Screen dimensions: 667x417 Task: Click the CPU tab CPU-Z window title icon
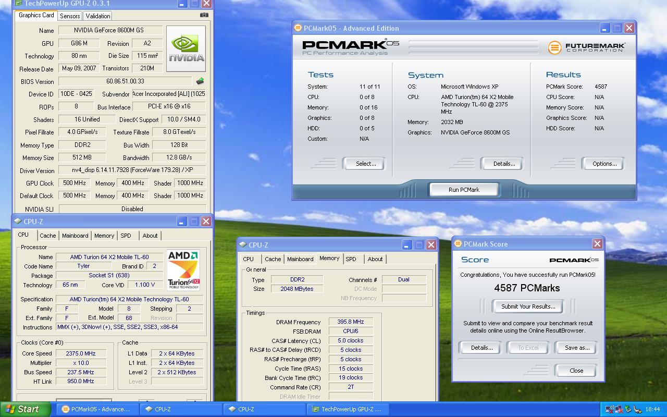18,222
